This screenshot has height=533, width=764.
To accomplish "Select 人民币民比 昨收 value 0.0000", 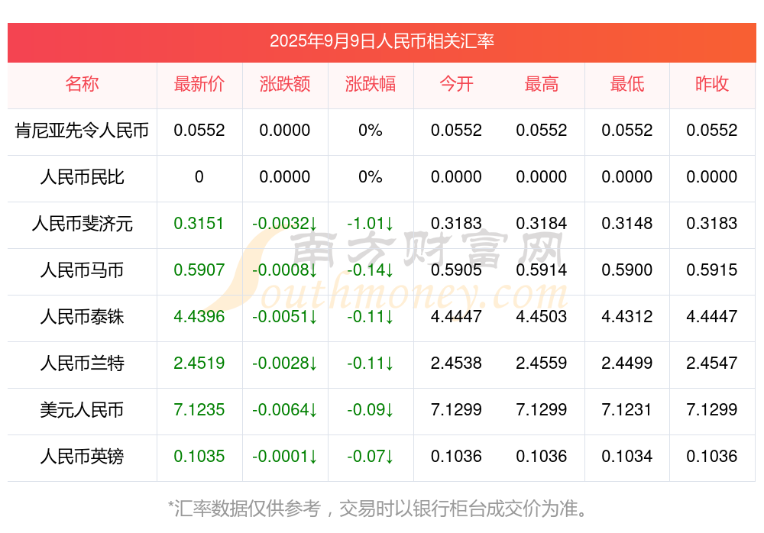I will point(712,176).
